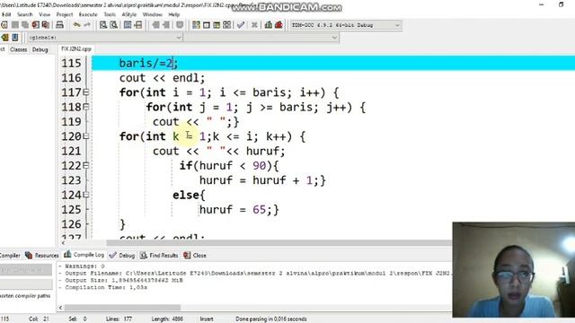Open the Find Results tab
The width and height of the screenshot is (575, 323).
(x=159, y=255)
